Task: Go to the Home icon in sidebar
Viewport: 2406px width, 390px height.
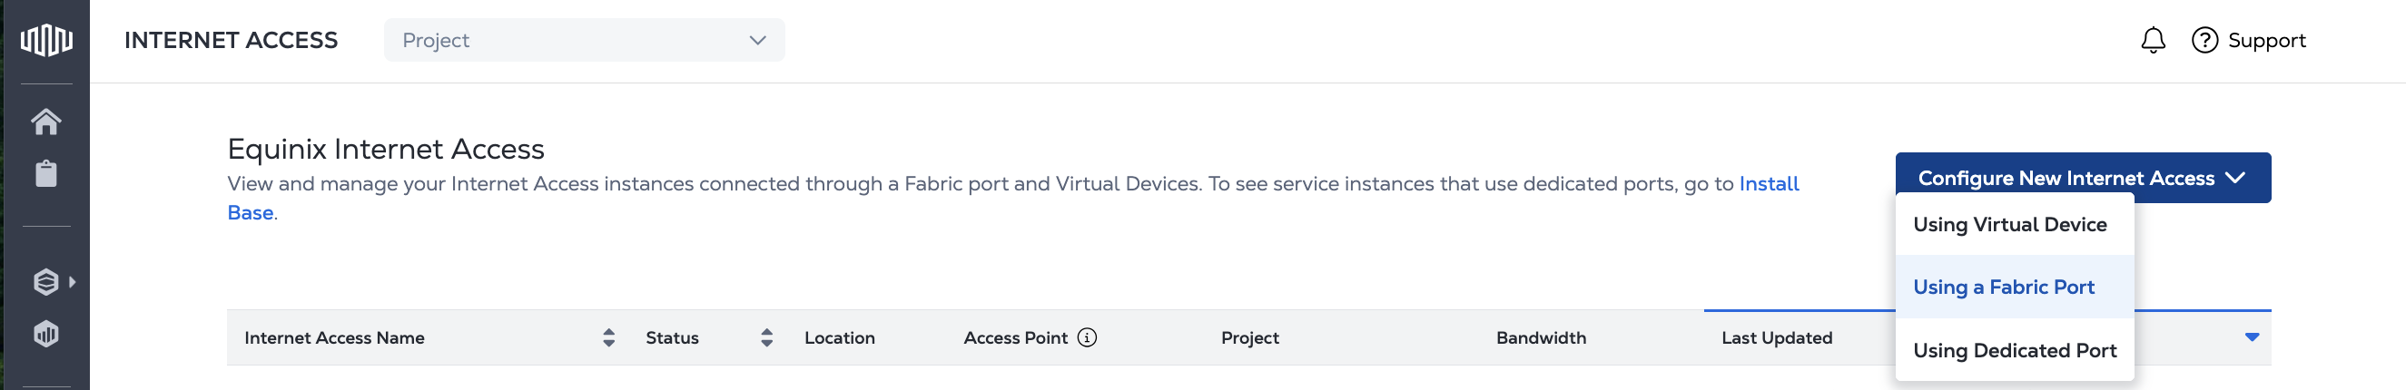Action: [x=45, y=122]
